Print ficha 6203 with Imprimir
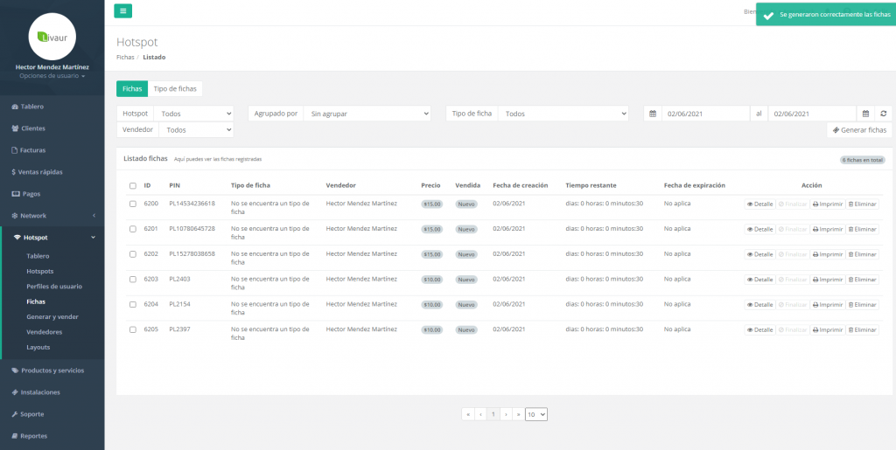896x450 pixels. 828,280
